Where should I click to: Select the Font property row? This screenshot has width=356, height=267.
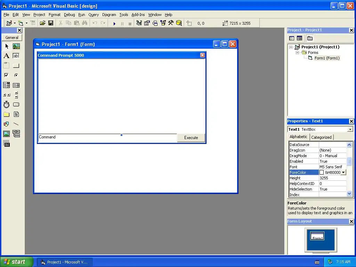coord(318,167)
